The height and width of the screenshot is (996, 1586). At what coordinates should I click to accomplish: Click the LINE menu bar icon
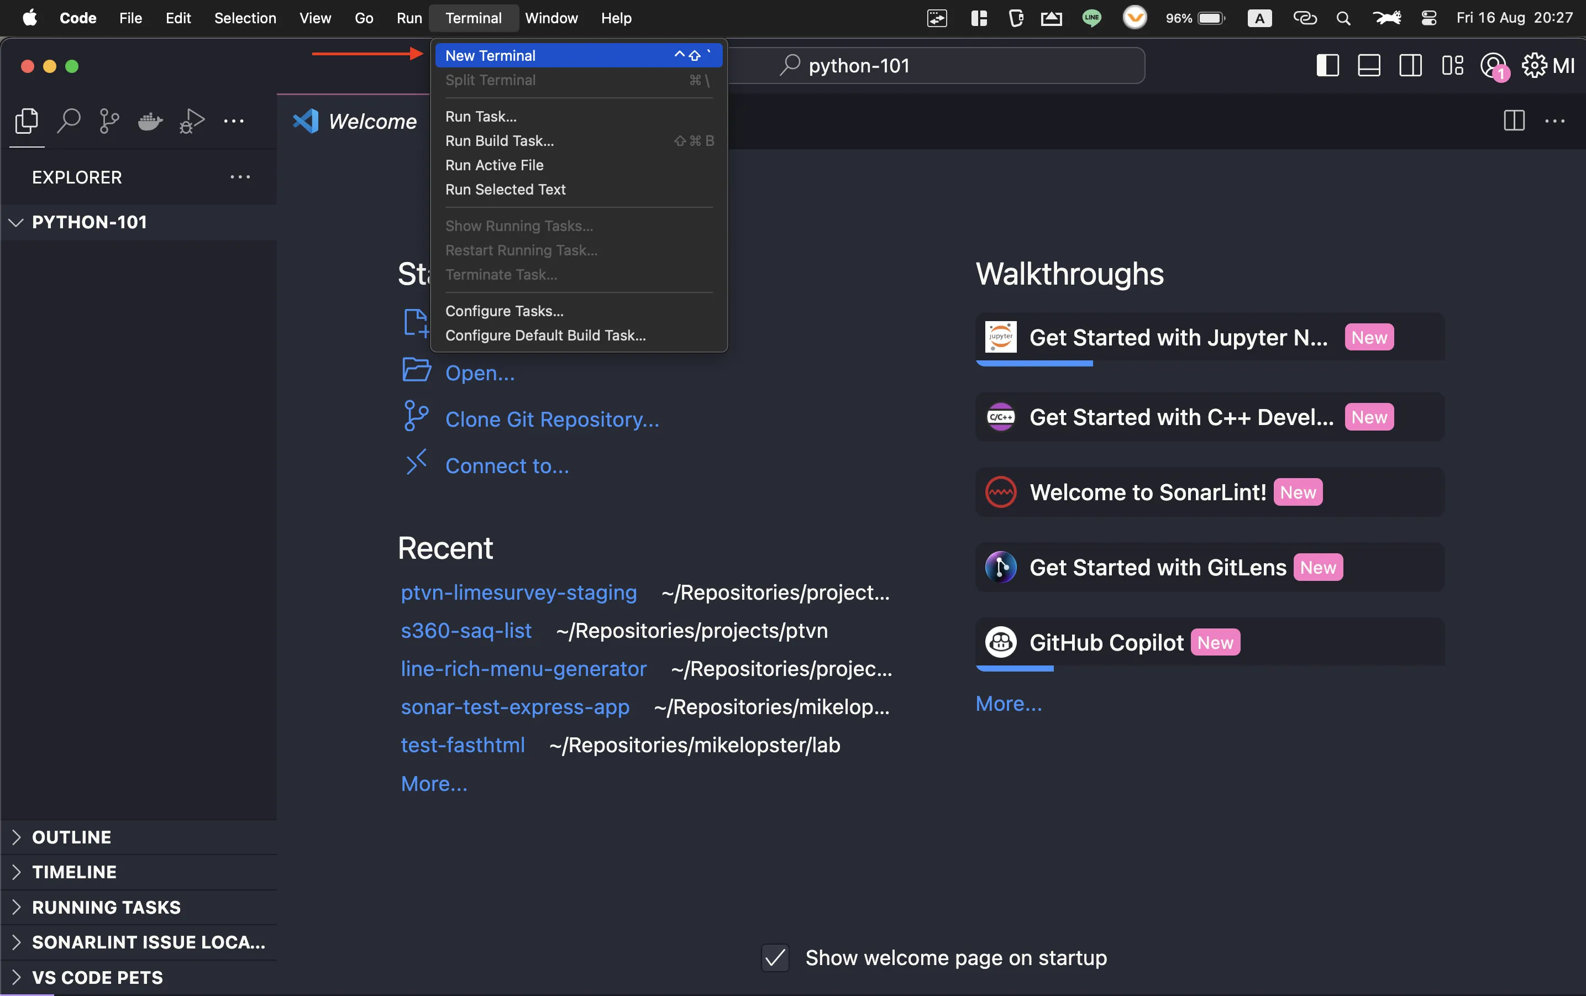pos(1091,18)
